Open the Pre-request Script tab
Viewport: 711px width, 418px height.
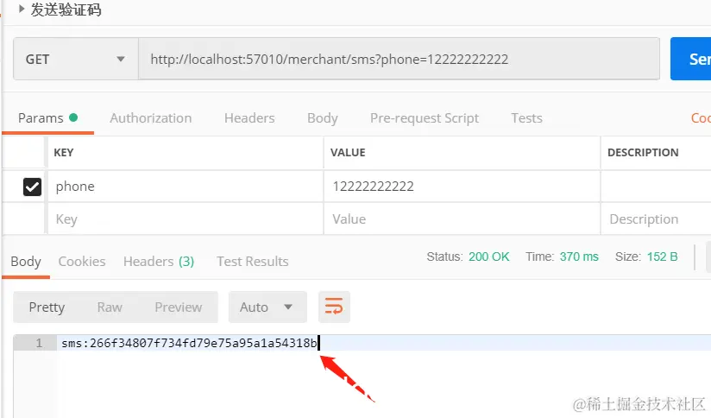[x=425, y=118]
